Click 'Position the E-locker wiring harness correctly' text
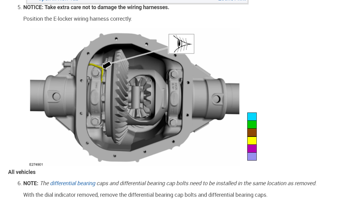 (x=78, y=19)
